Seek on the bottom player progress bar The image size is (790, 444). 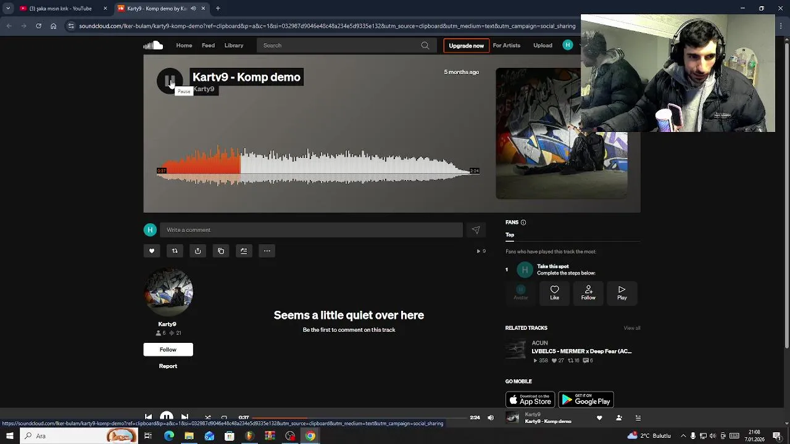tap(359, 418)
